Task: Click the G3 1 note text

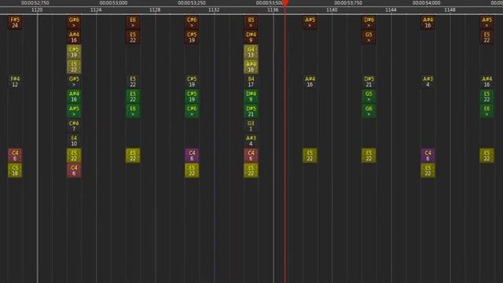Action: 251,126
